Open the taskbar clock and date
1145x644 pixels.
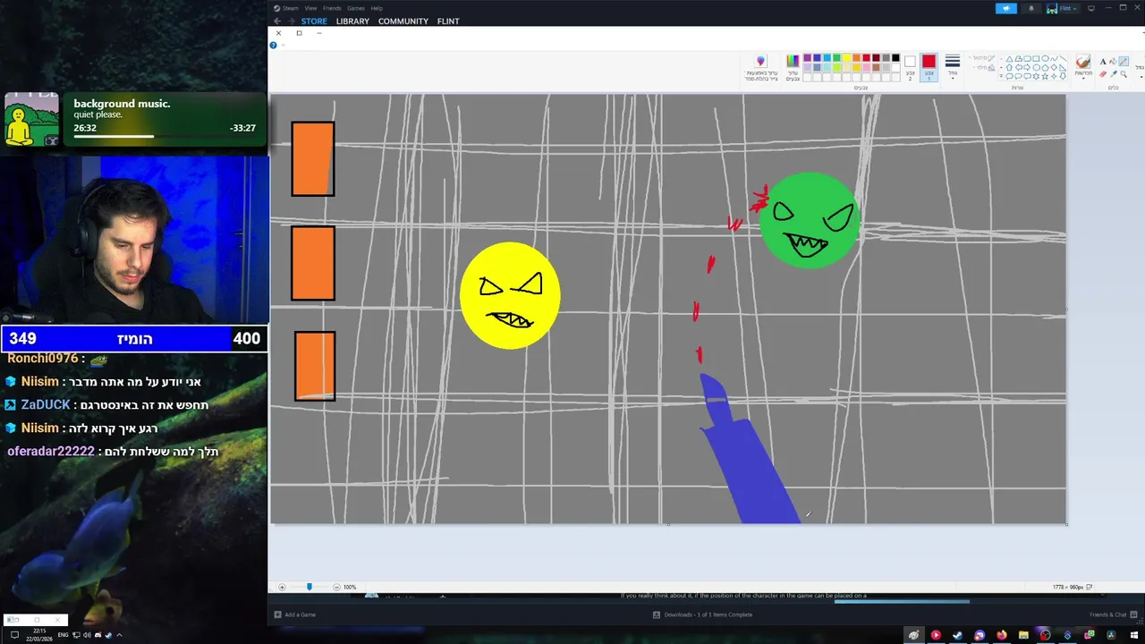[x=39, y=635]
